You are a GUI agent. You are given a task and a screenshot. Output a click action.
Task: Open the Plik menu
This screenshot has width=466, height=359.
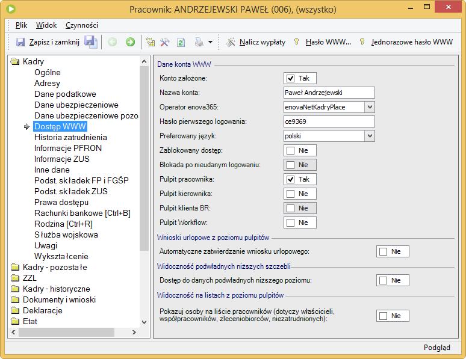22,25
